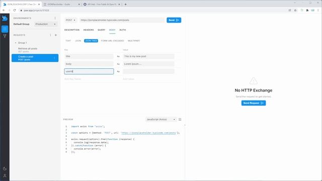Click the title key field
Image resolution: width=322 pixels, height=181 pixels.
coord(89,56)
